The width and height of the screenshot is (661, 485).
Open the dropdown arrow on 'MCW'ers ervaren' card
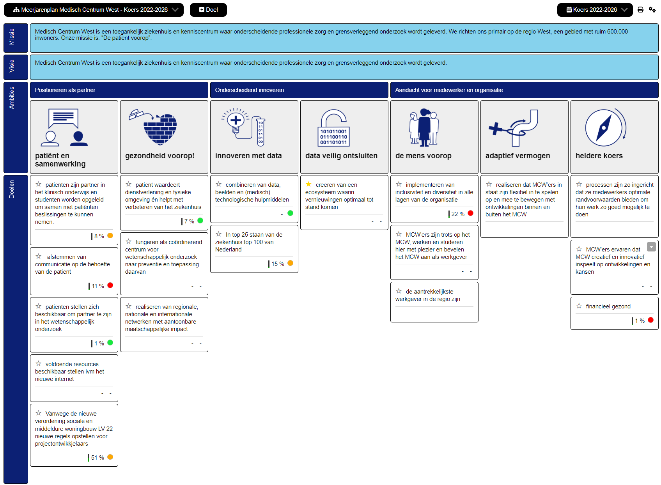click(x=651, y=247)
